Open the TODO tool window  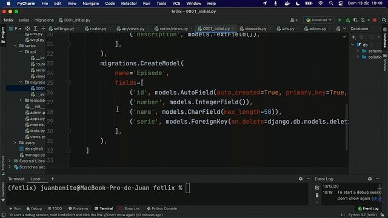pos(55,208)
